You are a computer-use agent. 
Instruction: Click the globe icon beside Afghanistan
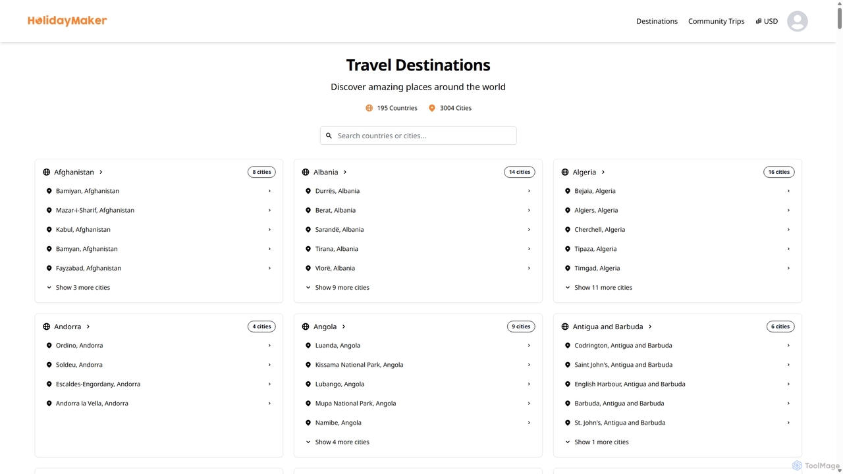(x=46, y=172)
